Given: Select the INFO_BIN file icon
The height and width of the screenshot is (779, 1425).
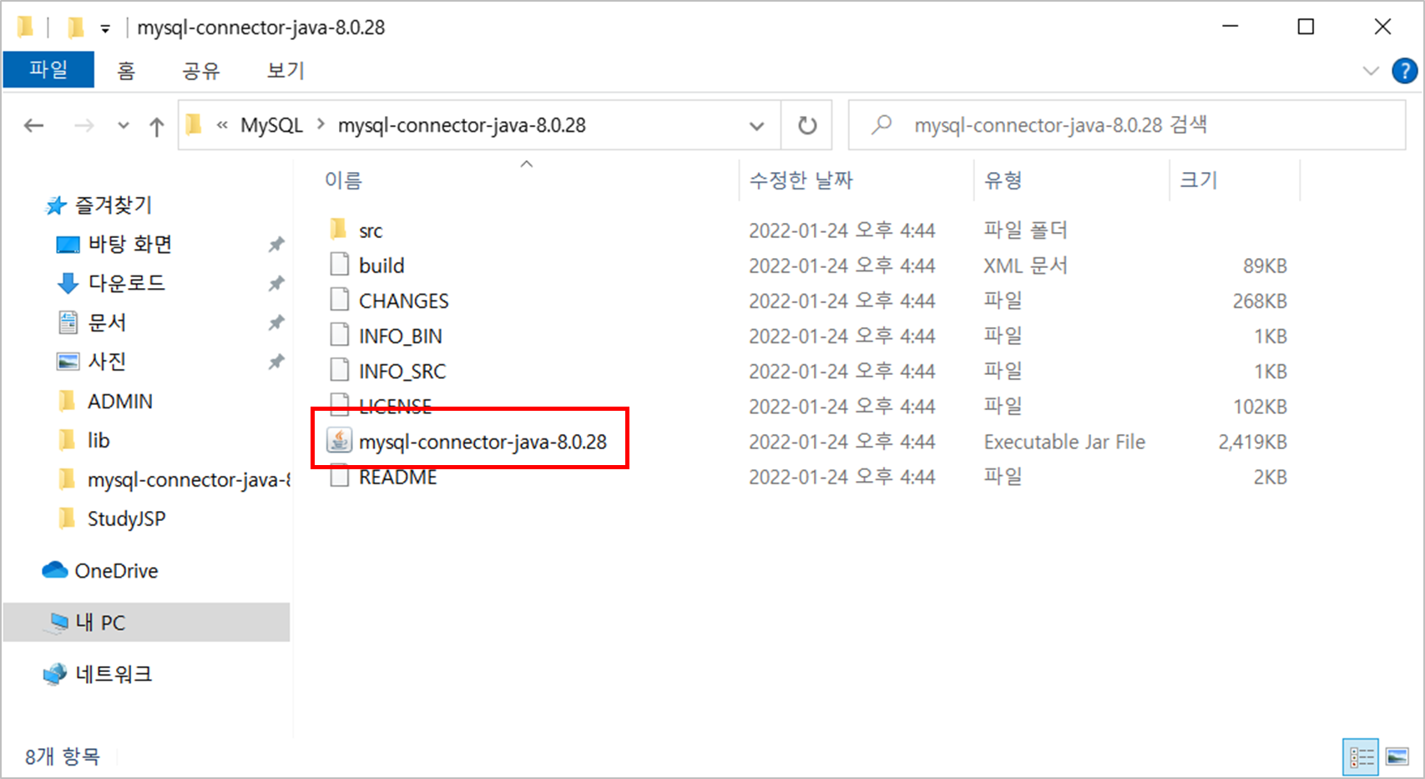Looking at the screenshot, I should pos(339,335).
